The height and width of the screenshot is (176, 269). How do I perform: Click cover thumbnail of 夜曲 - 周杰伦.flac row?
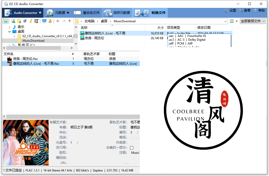(9, 59)
